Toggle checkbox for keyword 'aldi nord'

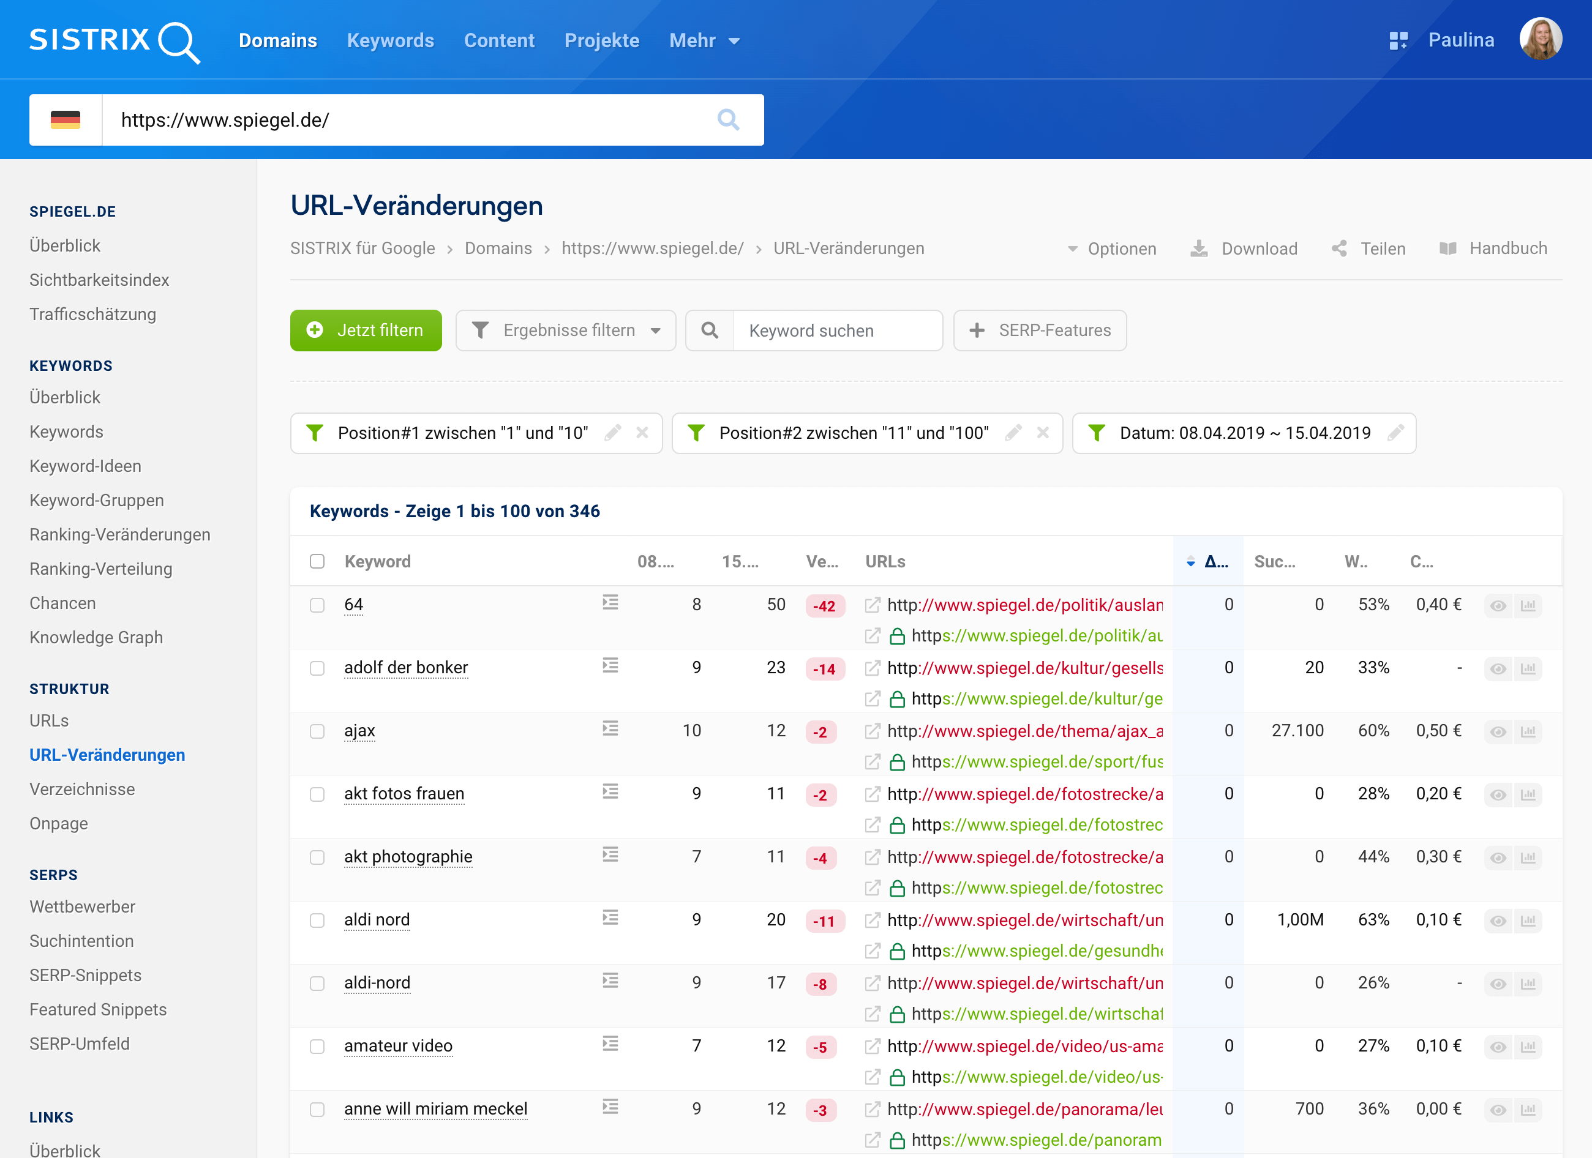(317, 919)
